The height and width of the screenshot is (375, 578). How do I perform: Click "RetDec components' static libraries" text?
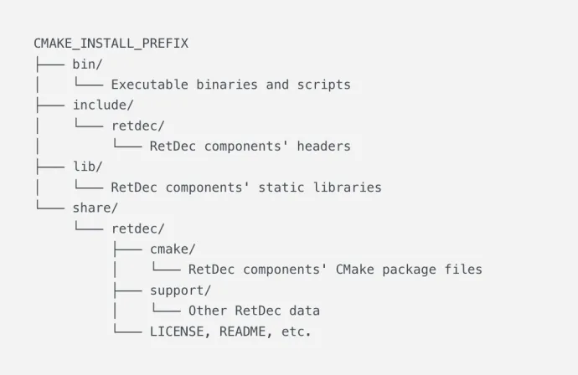(x=246, y=187)
